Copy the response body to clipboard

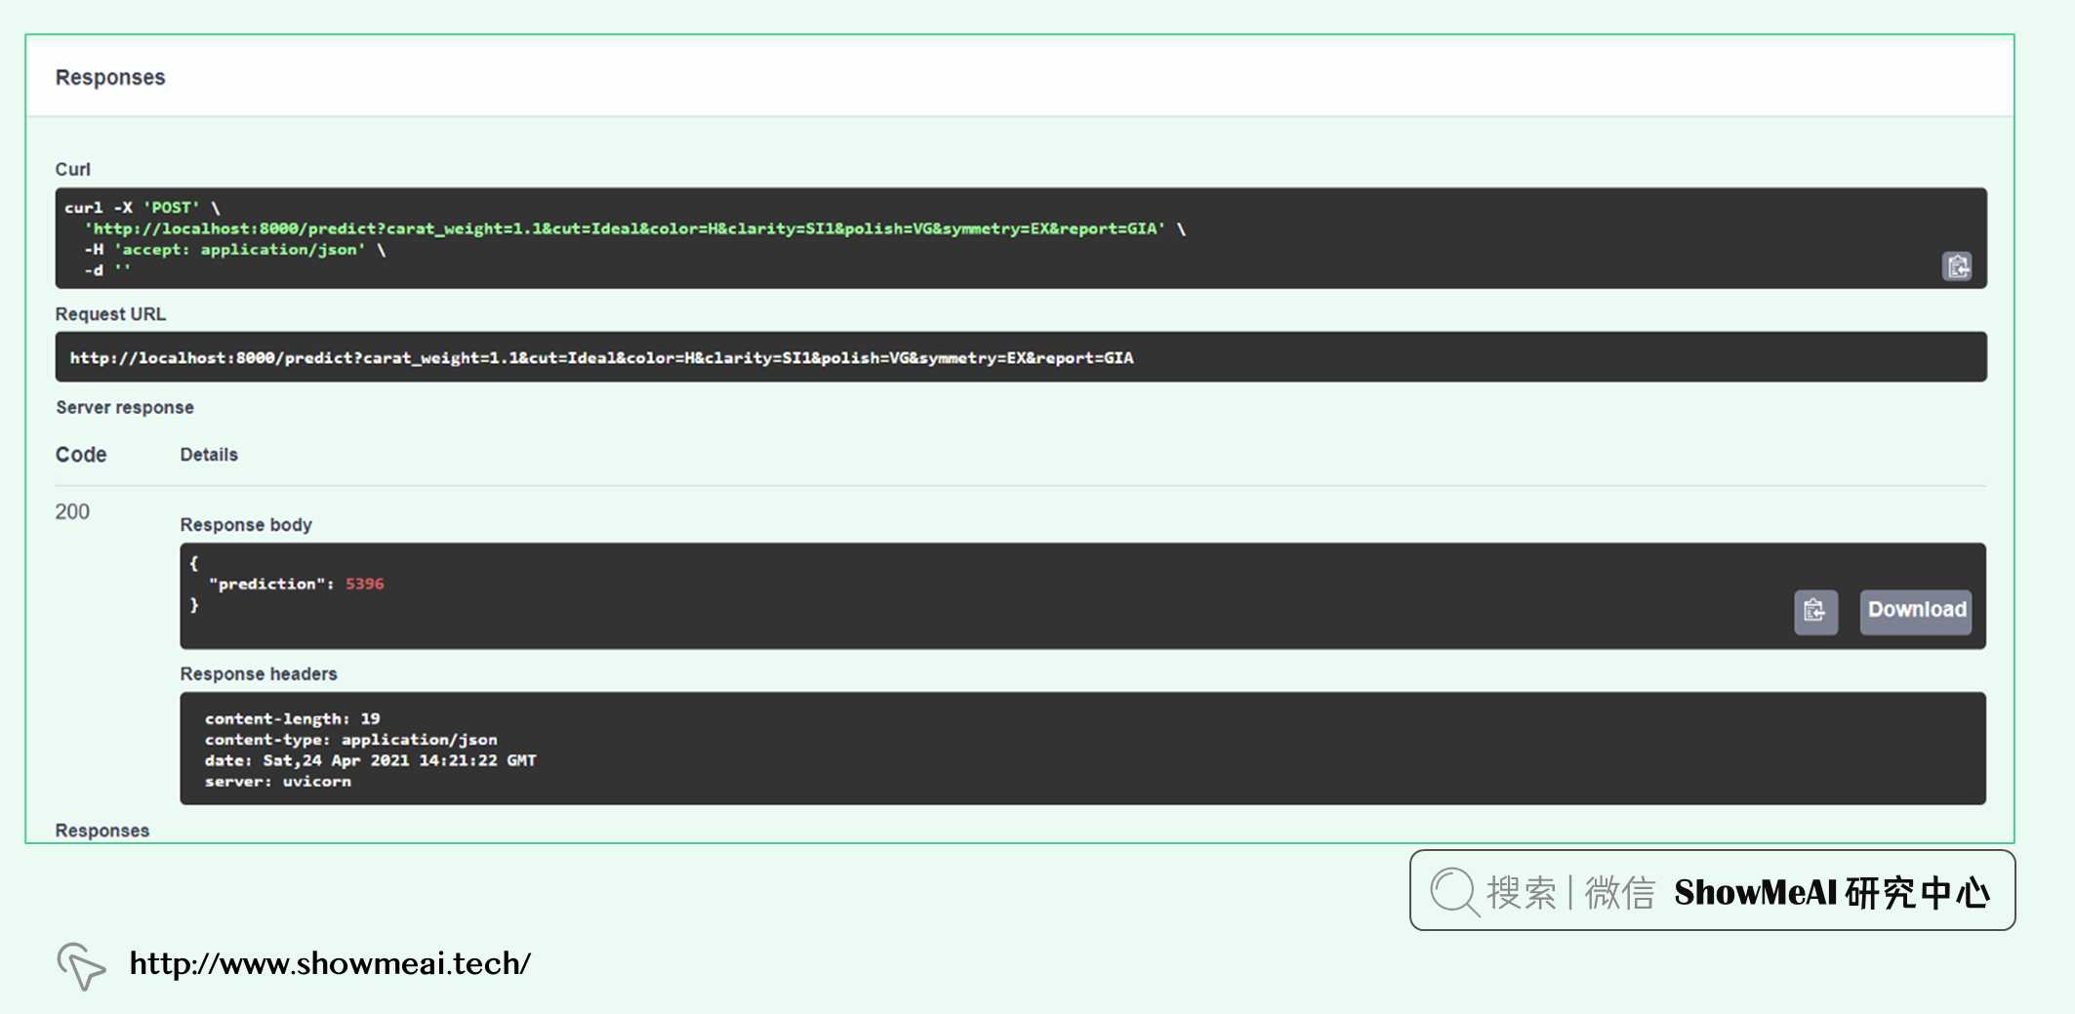point(1815,612)
